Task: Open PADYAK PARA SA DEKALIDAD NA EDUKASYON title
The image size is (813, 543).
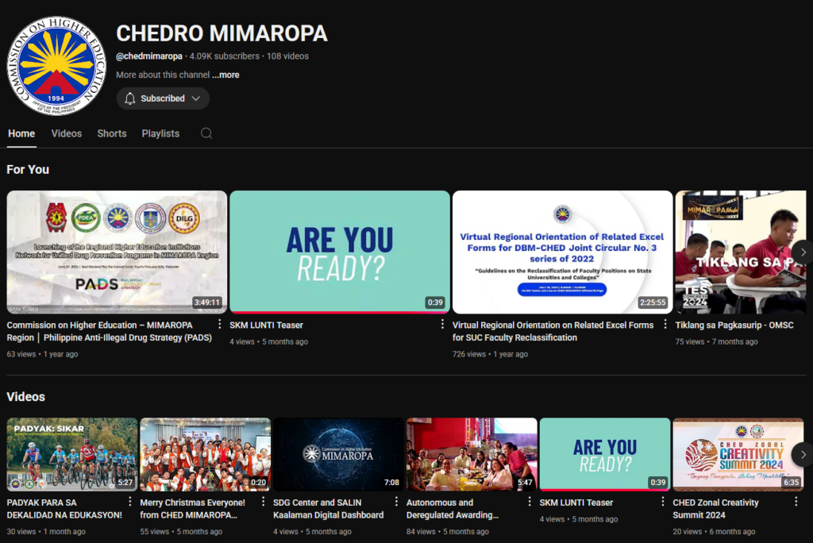Action: [x=64, y=509]
